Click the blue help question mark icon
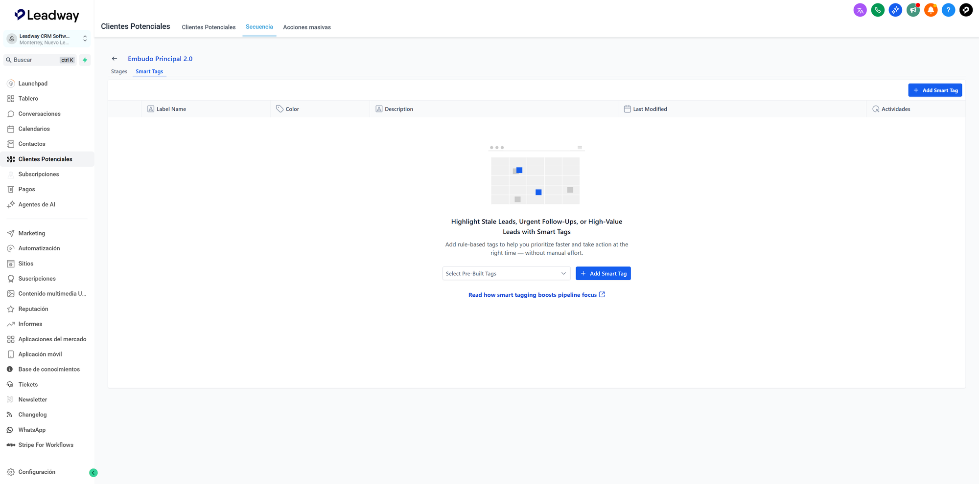 click(948, 10)
